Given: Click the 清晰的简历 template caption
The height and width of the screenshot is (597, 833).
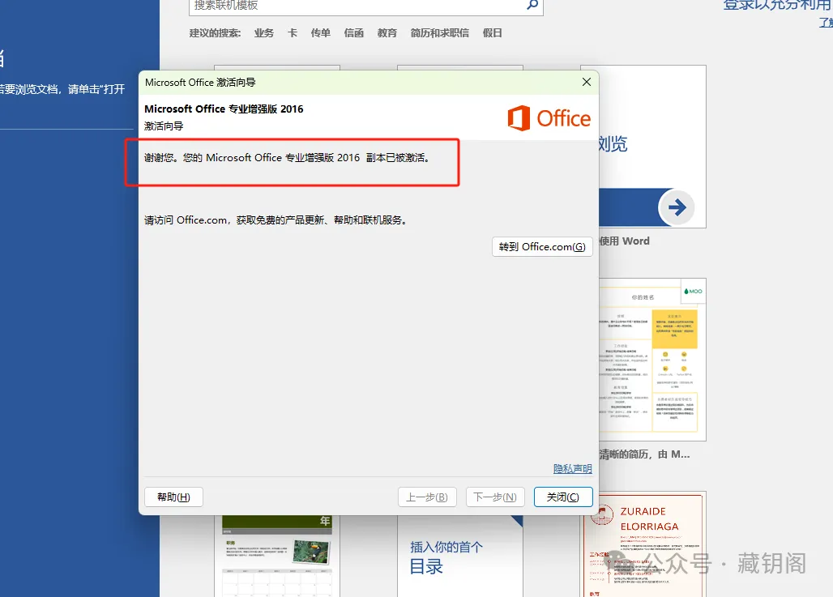Looking at the screenshot, I should [x=644, y=454].
